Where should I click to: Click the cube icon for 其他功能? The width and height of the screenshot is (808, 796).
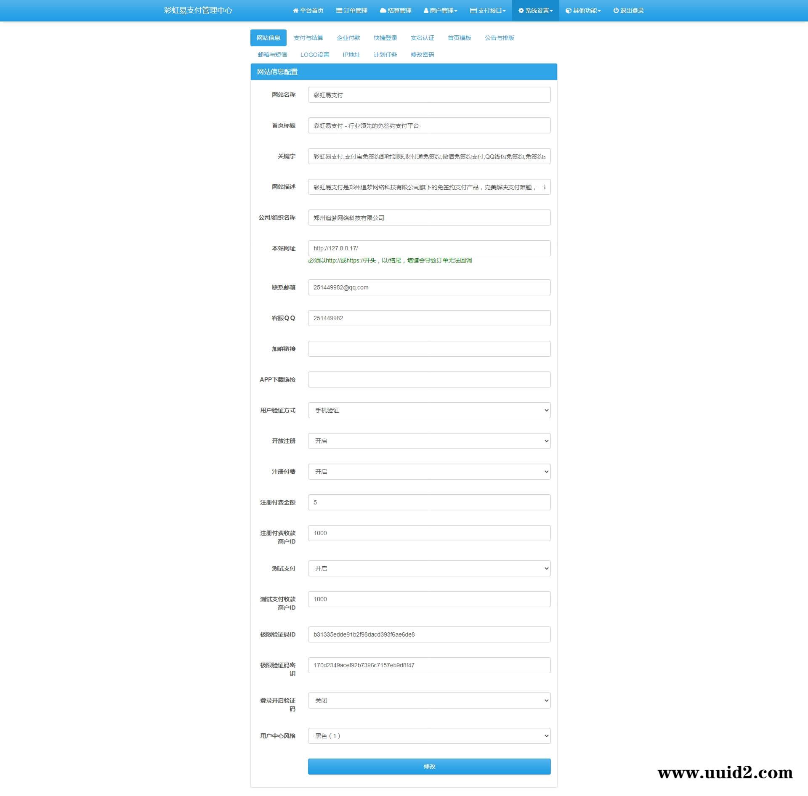click(x=569, y=11)
